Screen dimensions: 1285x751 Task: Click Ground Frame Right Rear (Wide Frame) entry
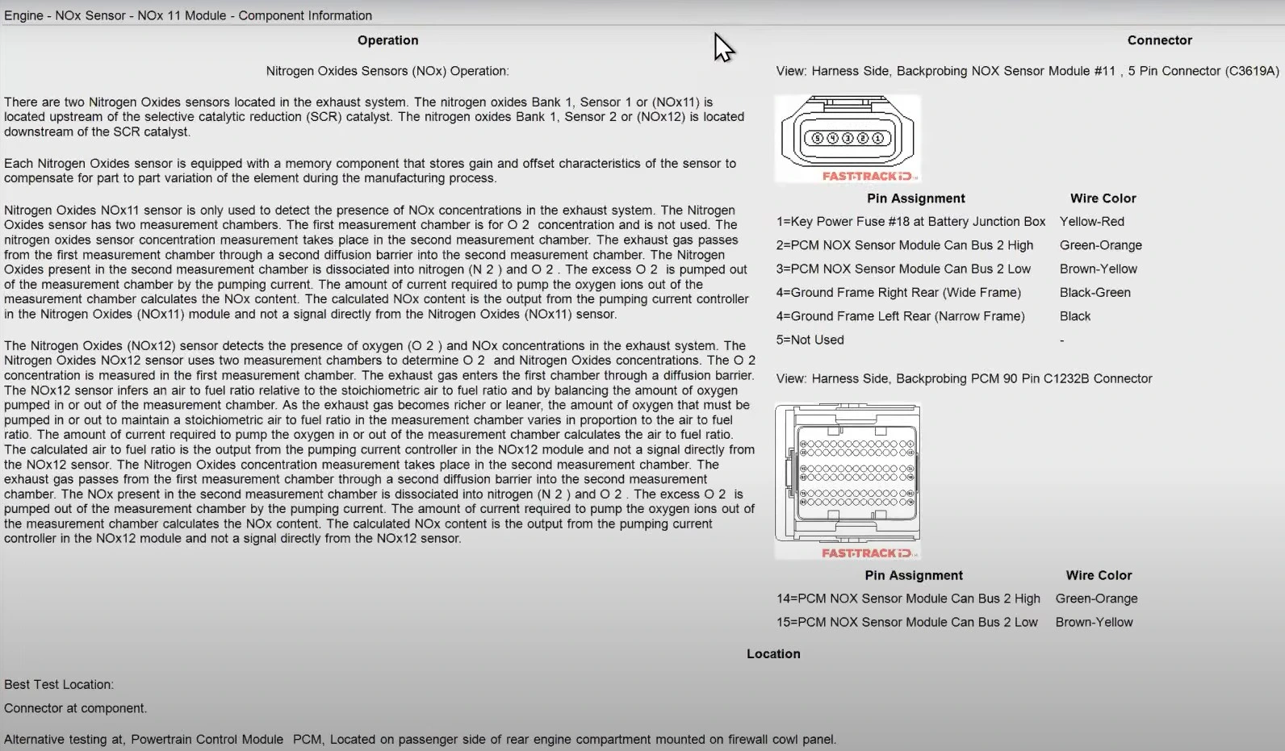click(x=898, y=293)
